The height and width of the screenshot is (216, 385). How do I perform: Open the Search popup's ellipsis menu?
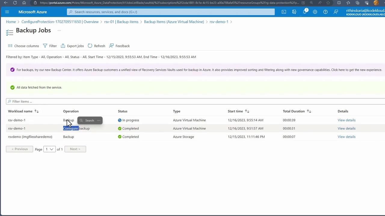coord(99,121)
